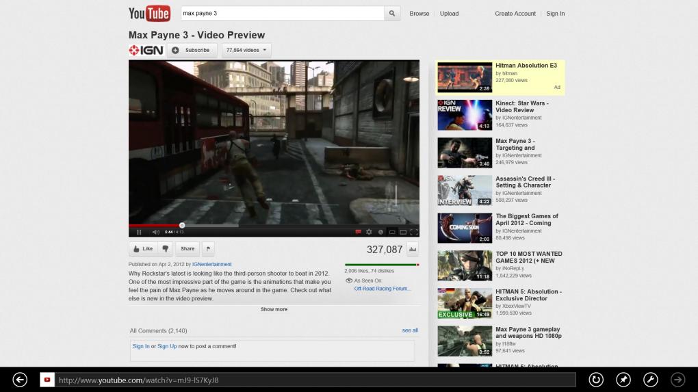The width and height of the screenshot is (698, 392).
Task: Click title 'Max Payne 3 gameplay and weapons'
Action: coord(528,332)
